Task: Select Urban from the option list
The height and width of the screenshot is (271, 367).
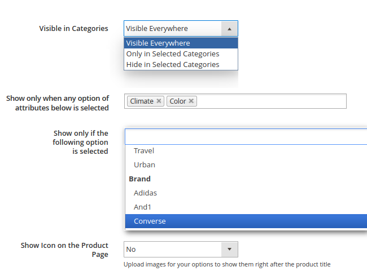Action: point(145,165)
